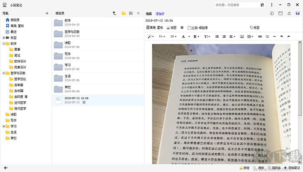The image size is (303, 172).
Task: Open the font color dropdown arrow
Action: pyautogui.click(x=189, y=36)
